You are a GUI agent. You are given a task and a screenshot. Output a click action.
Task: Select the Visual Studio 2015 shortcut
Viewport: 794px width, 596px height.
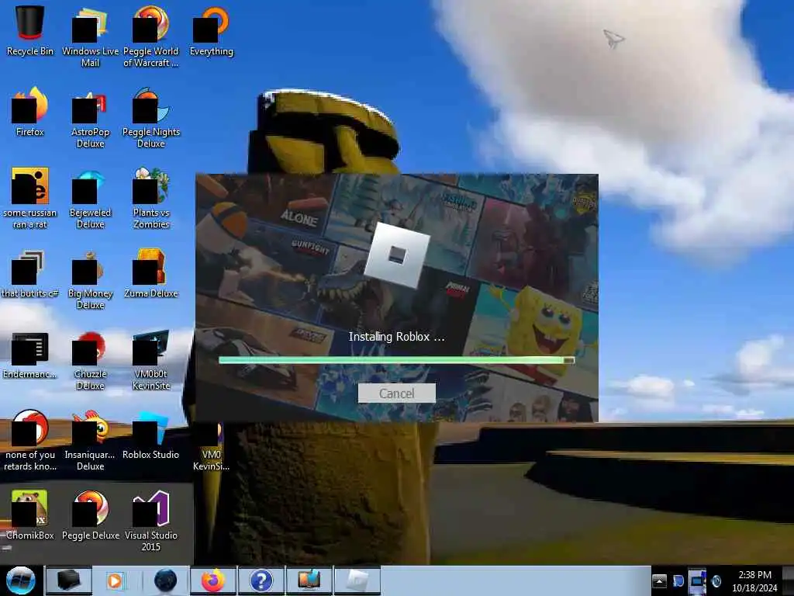[x=151, y=521]
